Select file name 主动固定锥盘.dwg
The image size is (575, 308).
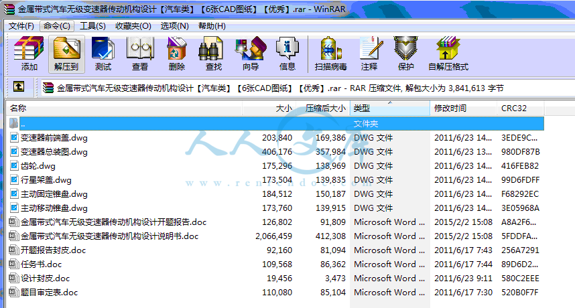pyautogui.click(x=54, y=194)
